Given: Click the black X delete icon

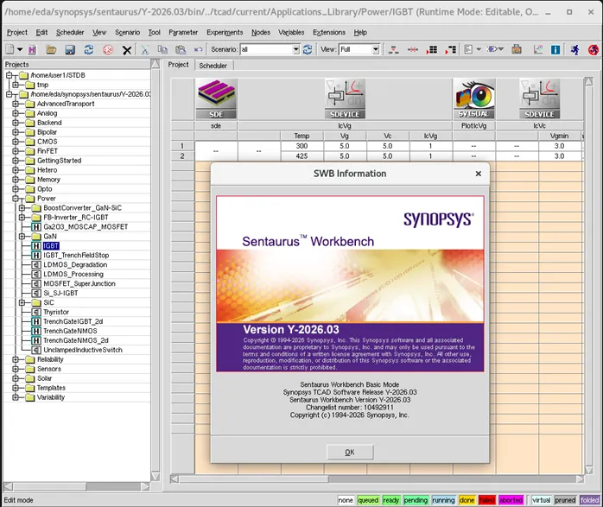Looking at the screenshot, I should click(127, 50).
